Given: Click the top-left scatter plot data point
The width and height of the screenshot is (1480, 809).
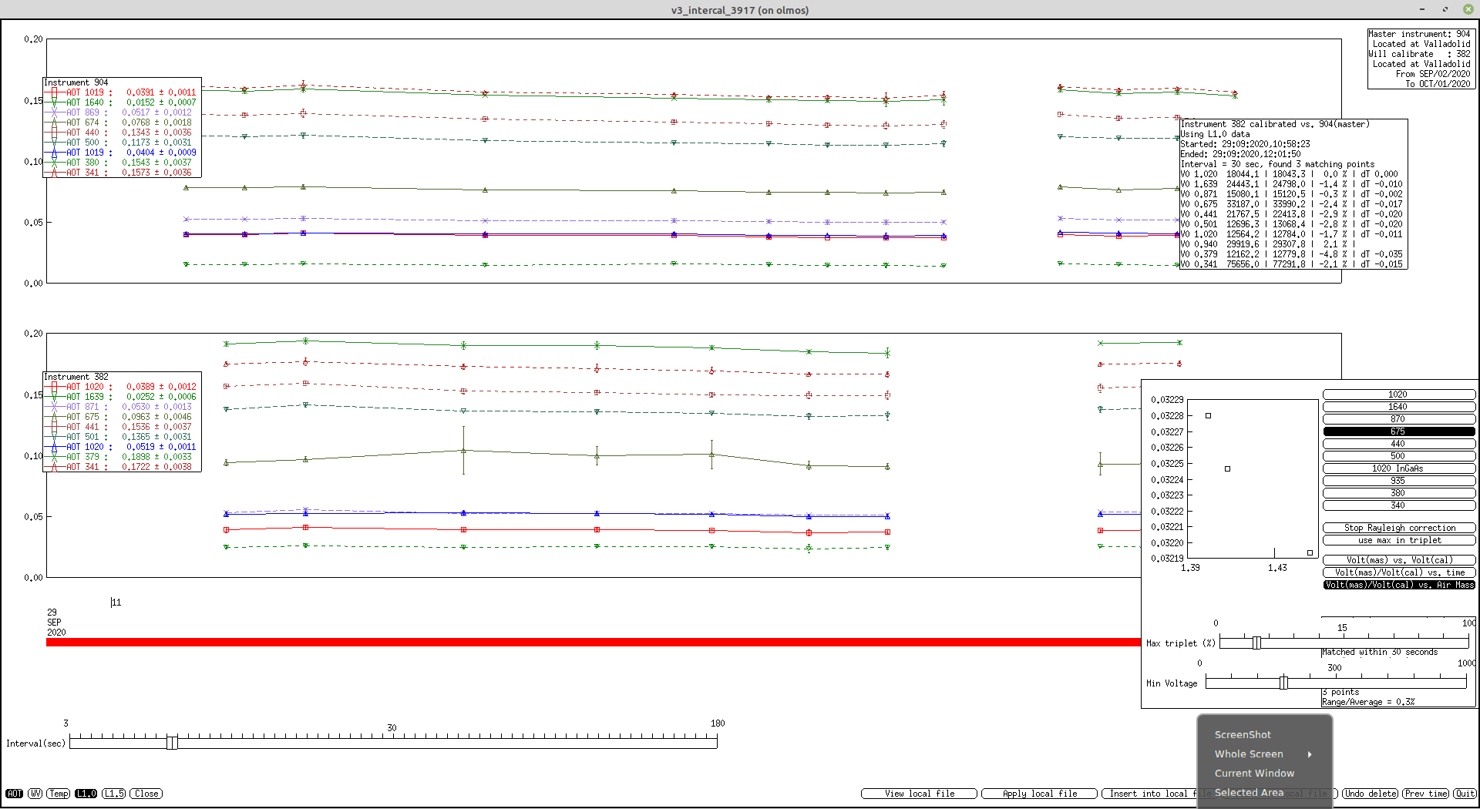Looking at the screenshot, I should click(1208, 416).
